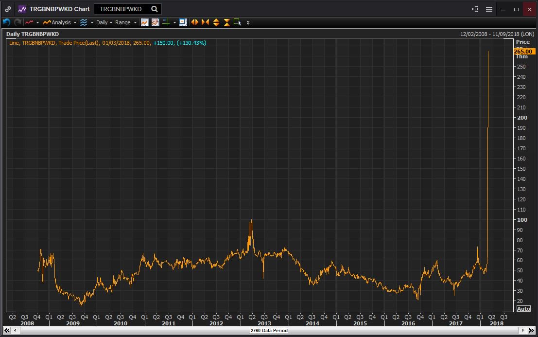Open the chart type dropdown arrow
Image resolution: width=538 pixels, height=337 pixels.
37,23
